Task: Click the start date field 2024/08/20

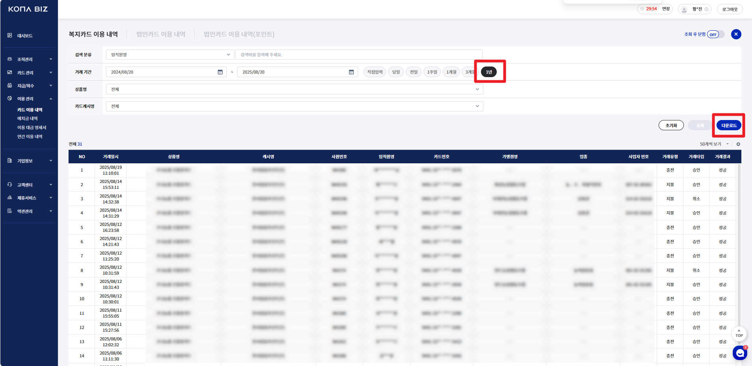Action: [166, 72]
